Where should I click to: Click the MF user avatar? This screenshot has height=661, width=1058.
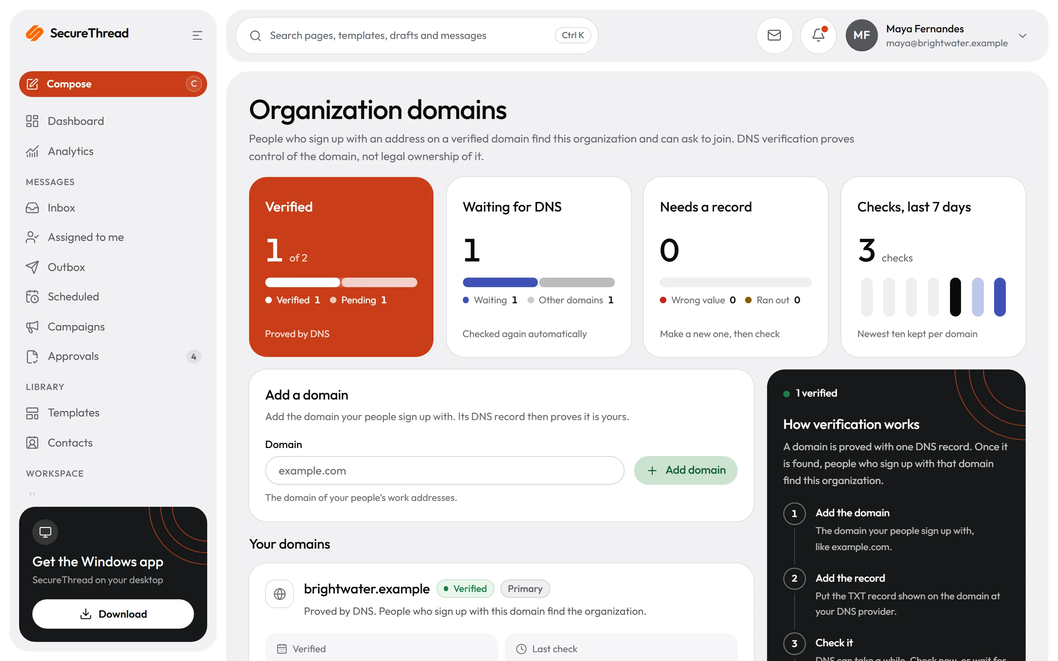tap(861, 35)
